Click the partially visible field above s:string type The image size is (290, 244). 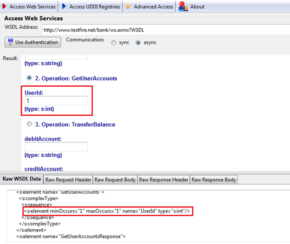56,57
